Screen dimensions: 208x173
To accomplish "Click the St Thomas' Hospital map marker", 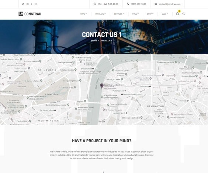I will 104,110.
